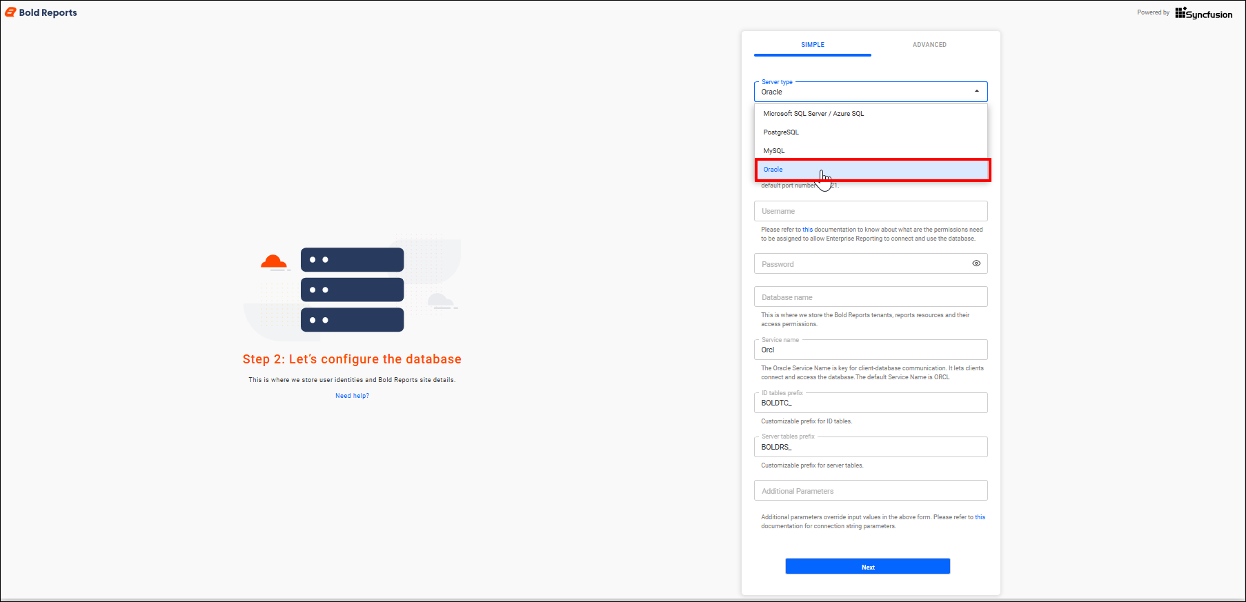Pick Oracle in the server type list

pos(873,170)
